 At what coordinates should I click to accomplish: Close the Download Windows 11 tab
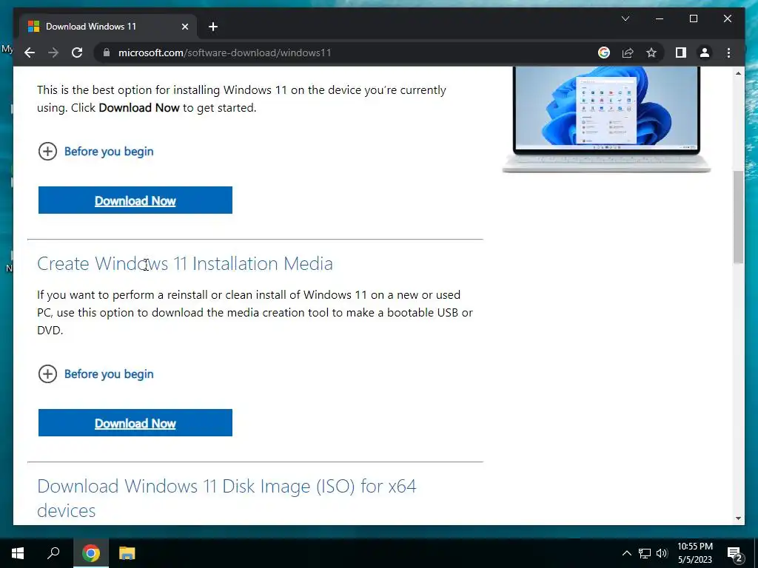point(184,27)
